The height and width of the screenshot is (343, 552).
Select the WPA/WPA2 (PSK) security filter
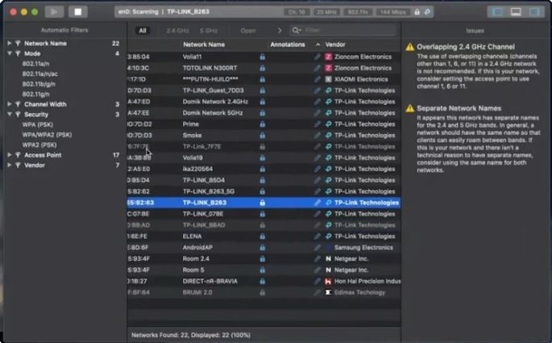tap(47, 135)
